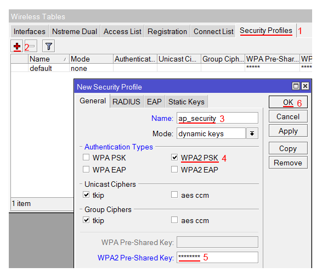This screenshot has width=322, height=278.
Task: Open the Static Keys tab
Action: pos(187,102)
